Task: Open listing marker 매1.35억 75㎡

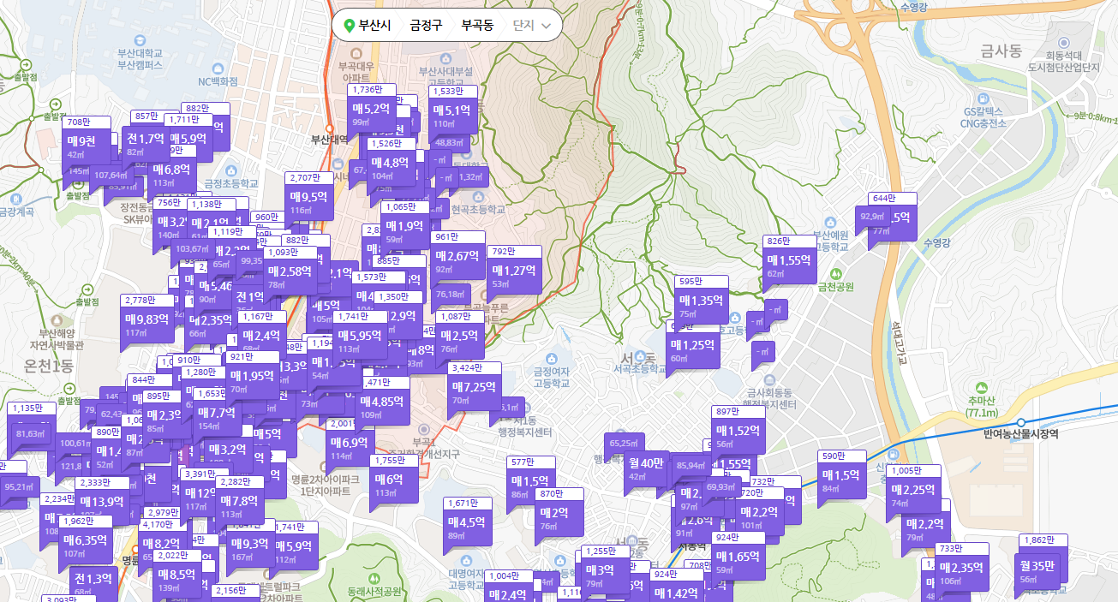Action: [702, 302]
